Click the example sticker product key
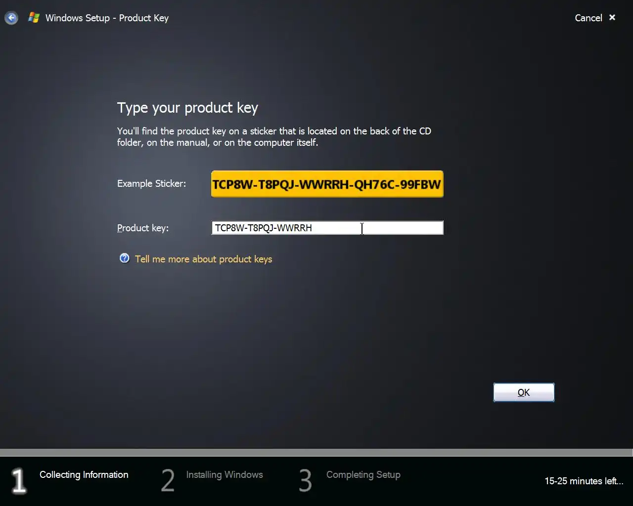 point(327,184)
